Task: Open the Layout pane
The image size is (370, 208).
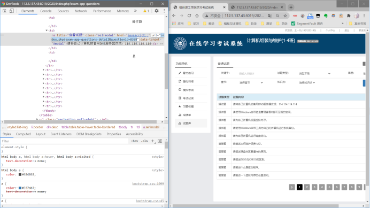Action: 41,134
